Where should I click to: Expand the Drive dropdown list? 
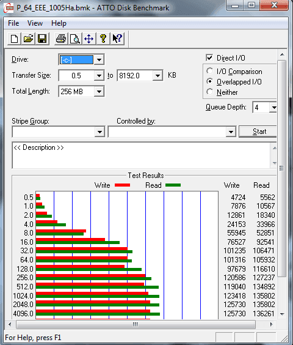click(x=99, y=59)
